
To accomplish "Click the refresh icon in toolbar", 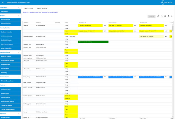I will (165, 16).
